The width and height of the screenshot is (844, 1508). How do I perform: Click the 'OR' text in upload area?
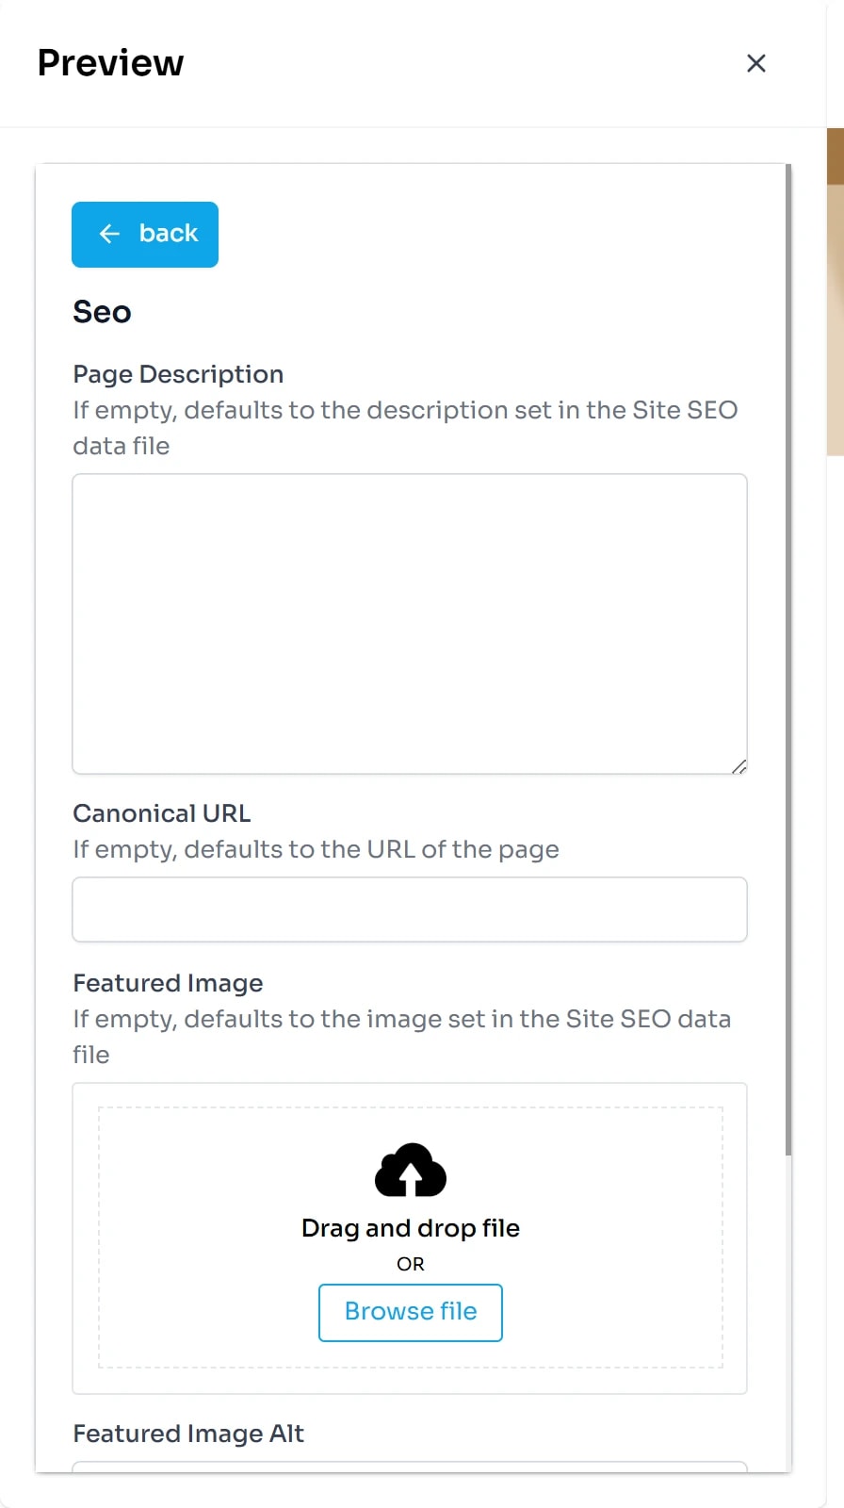coord(411,1264)
